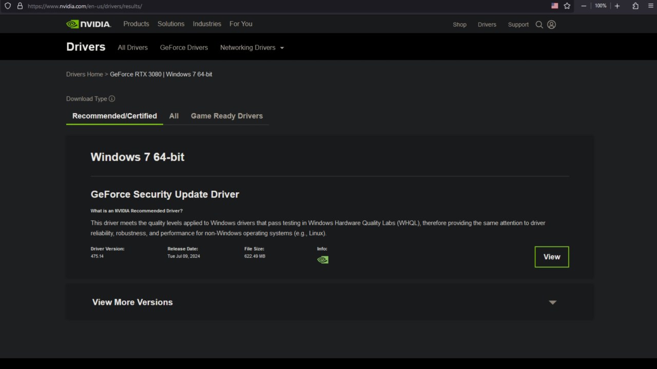Switch to the Game Ready Drivers tab
Image resolution: width=657 pixels, height=369 pixels.
[x=227, y=116]
